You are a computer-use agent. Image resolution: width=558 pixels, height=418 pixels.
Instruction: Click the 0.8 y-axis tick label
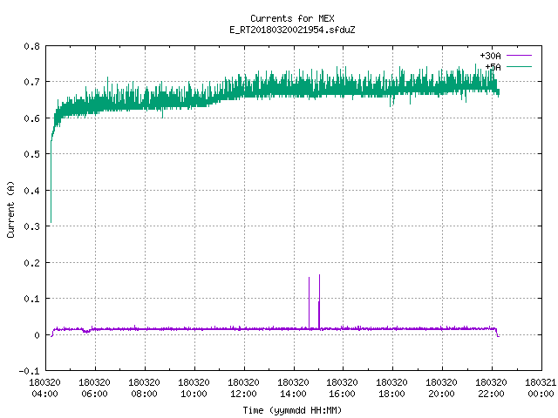31,46
